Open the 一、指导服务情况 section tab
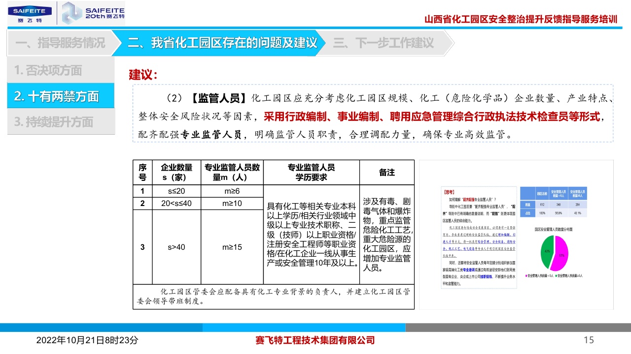Screen dimensions: 631x354 click(x=60, y=43)
